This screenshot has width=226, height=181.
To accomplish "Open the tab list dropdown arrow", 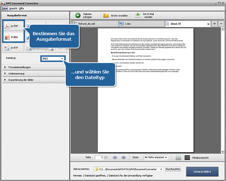I will 221,24.
